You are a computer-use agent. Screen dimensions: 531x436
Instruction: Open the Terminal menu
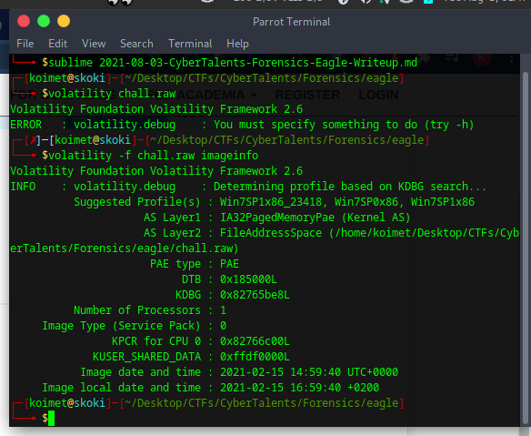tap(190, 44)
